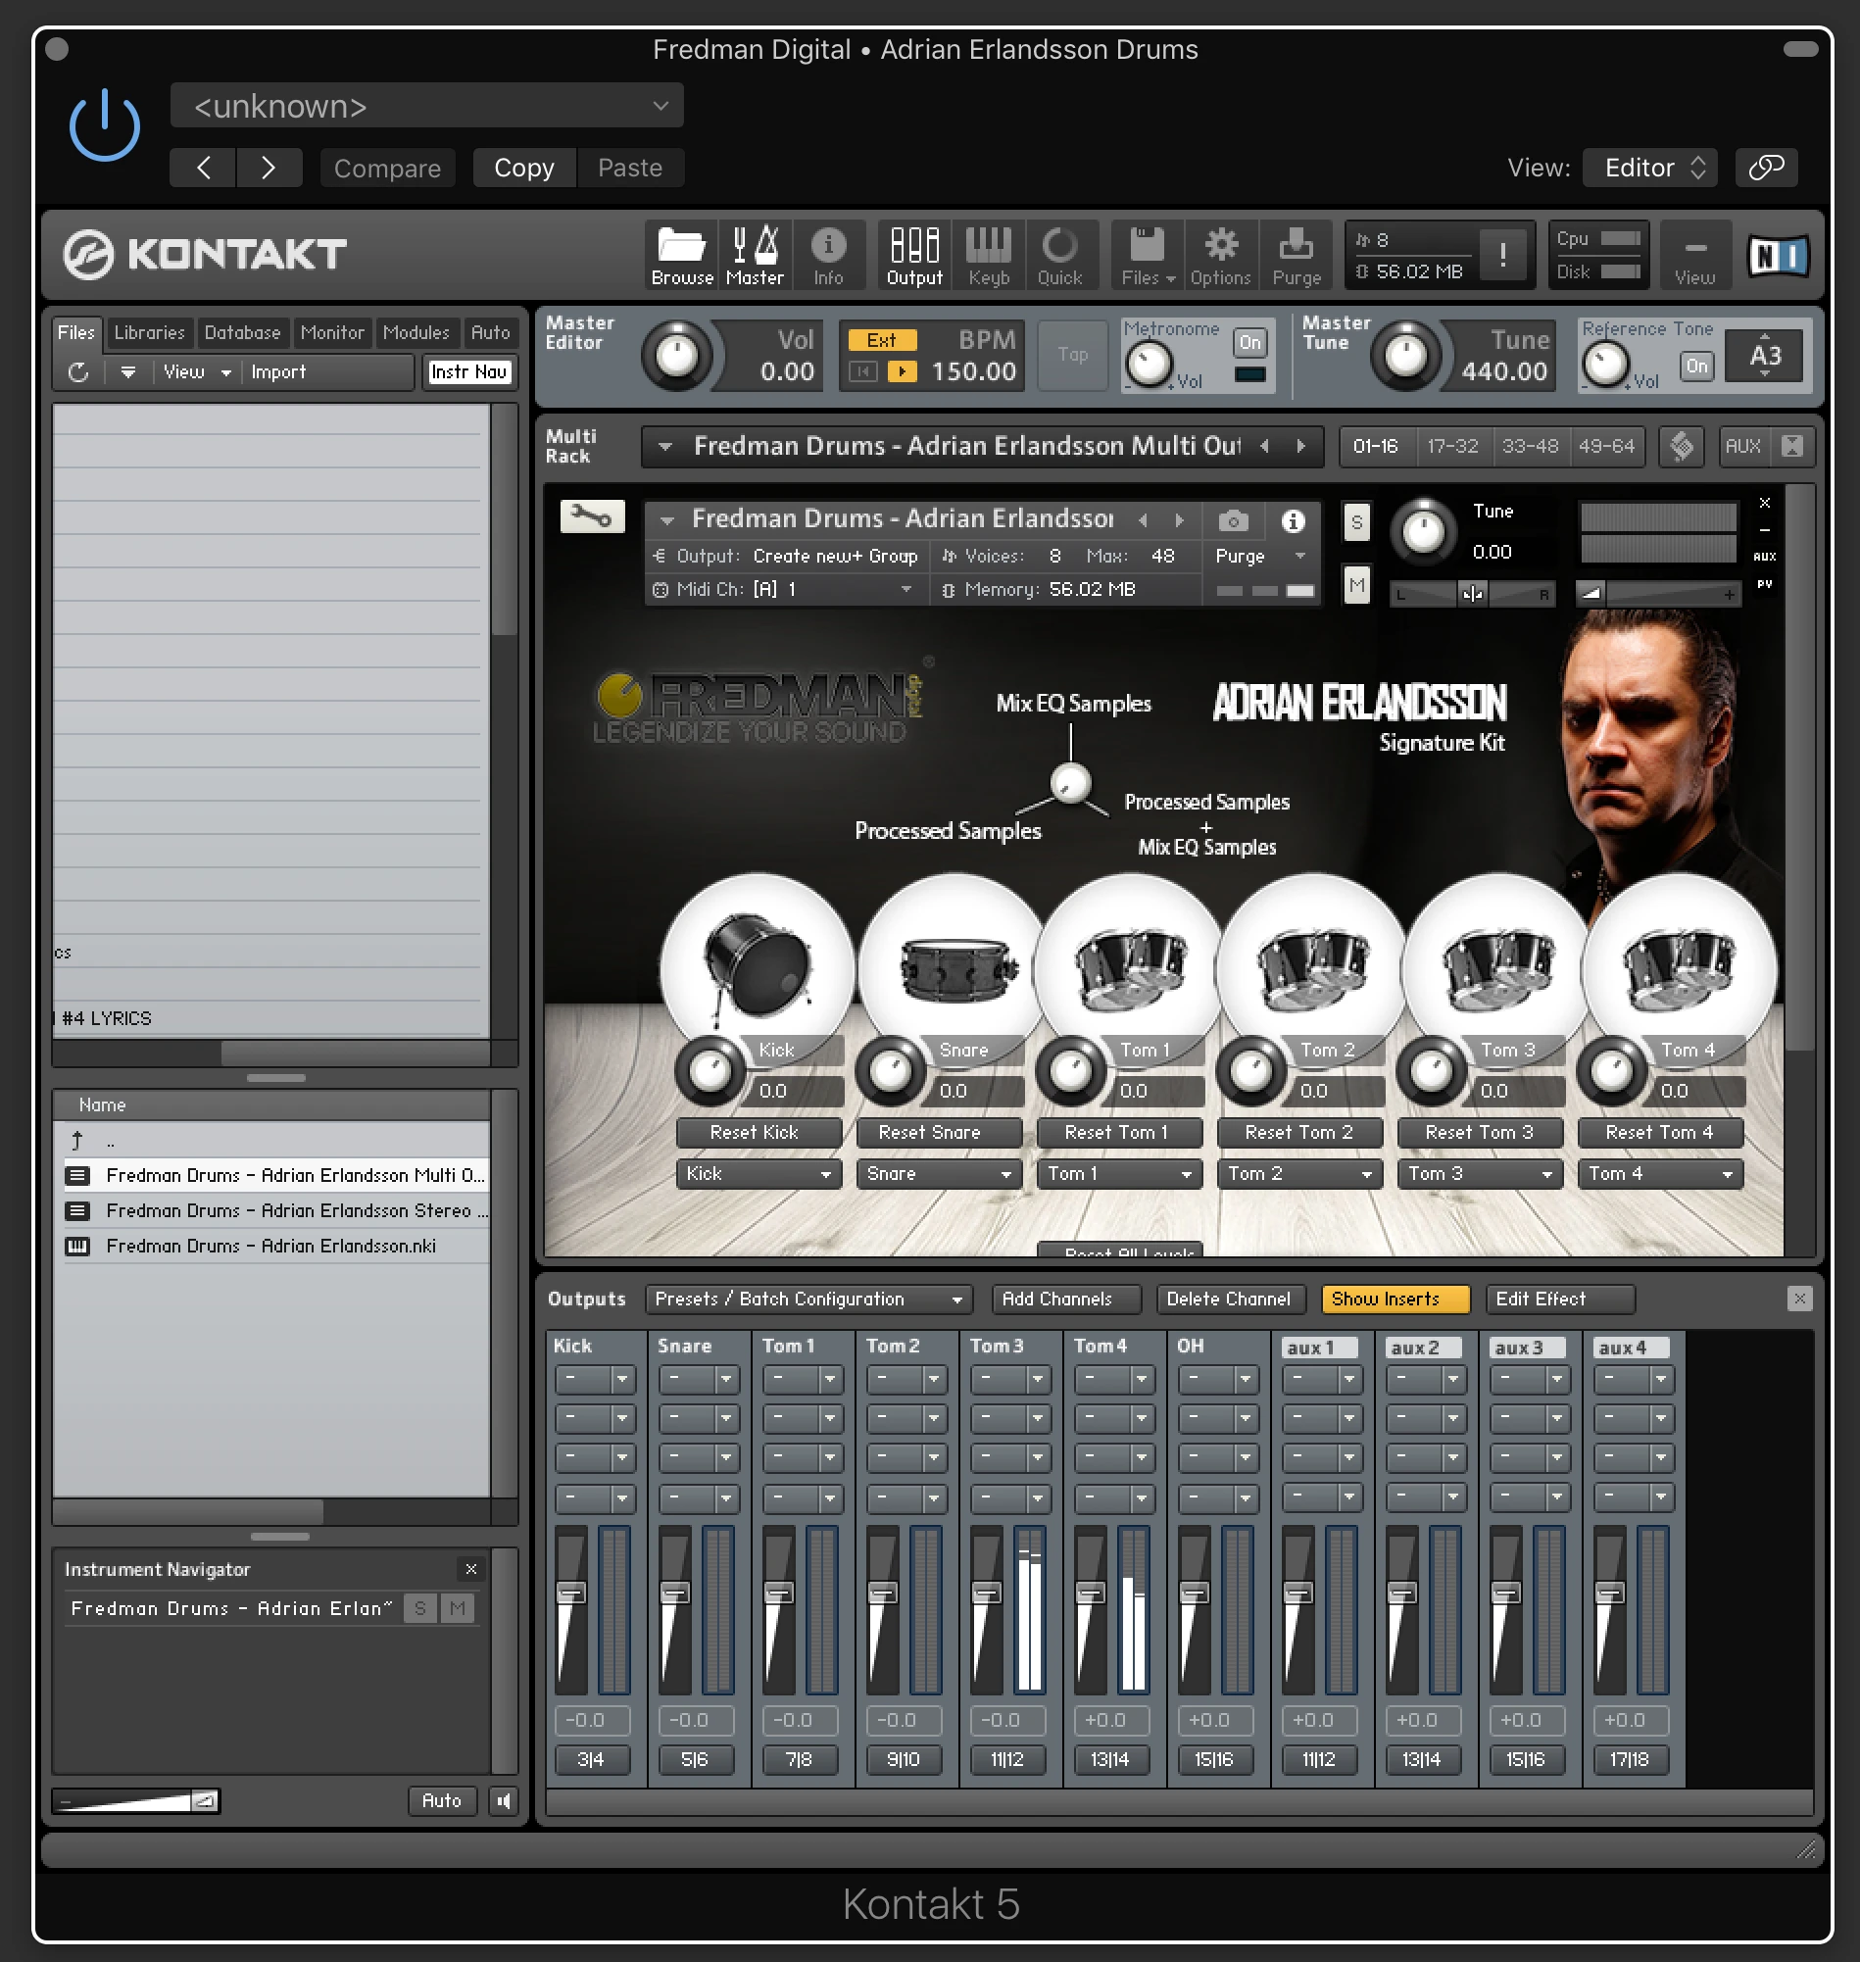Toggle the Output section icon
Image resolution: width=1860 pixels, height=1962 pixels.
(914, 256)
